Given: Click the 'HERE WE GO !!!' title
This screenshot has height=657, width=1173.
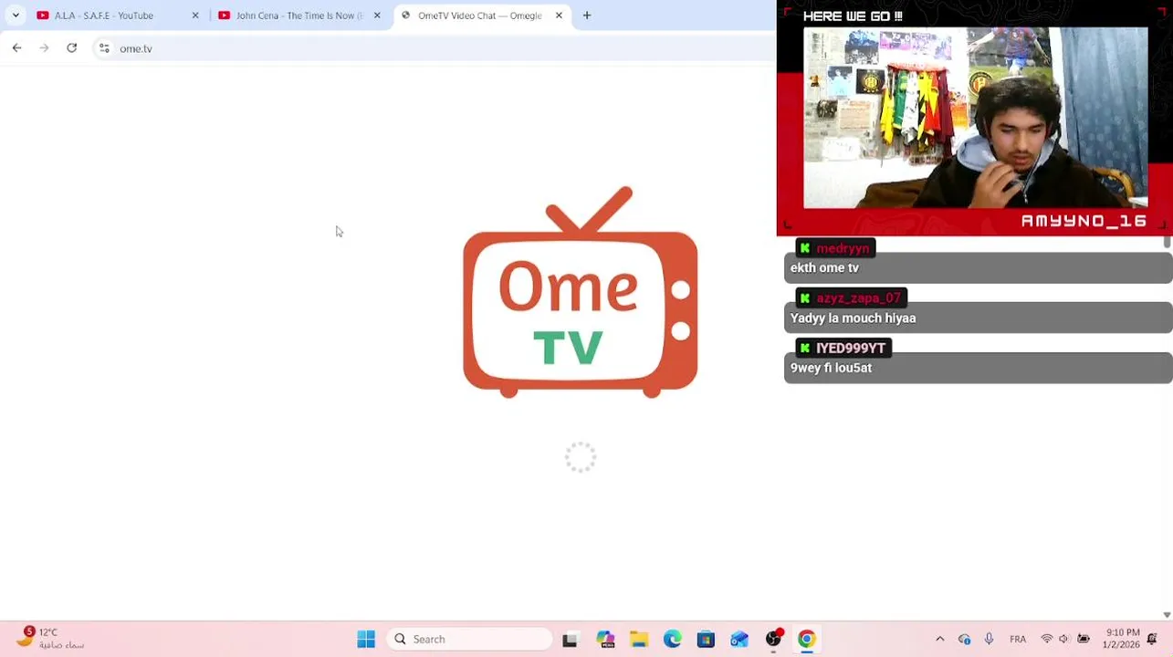Looking at the screenshot, I should (853, 16).
